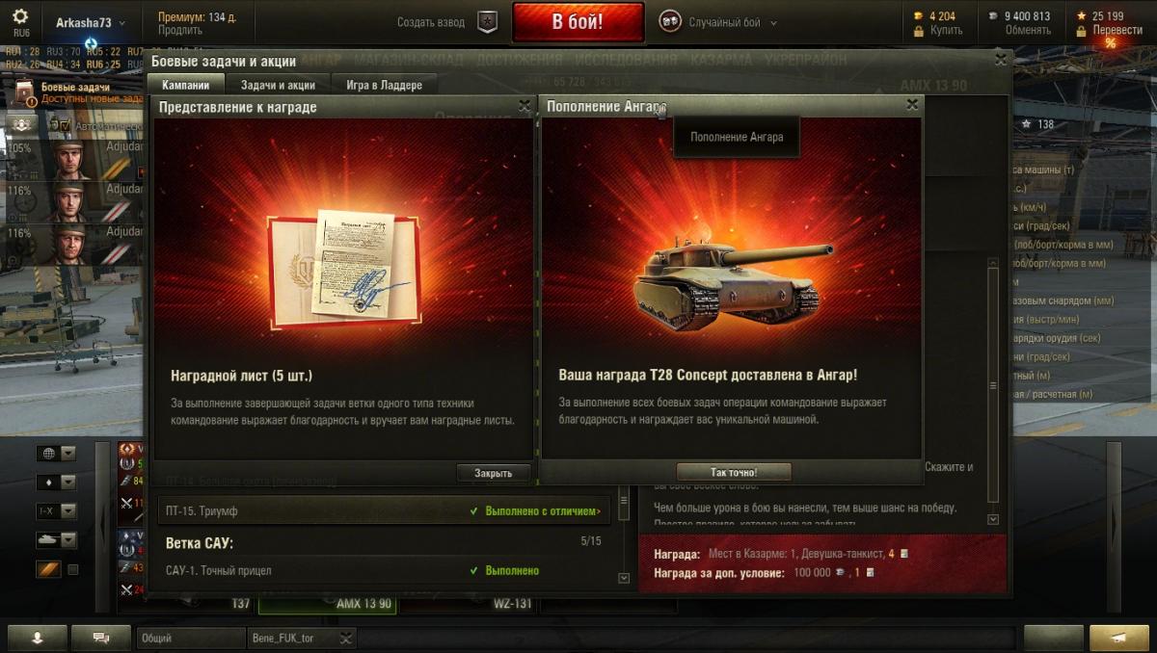Click the Закрыть button

click(x=494, y=473)
